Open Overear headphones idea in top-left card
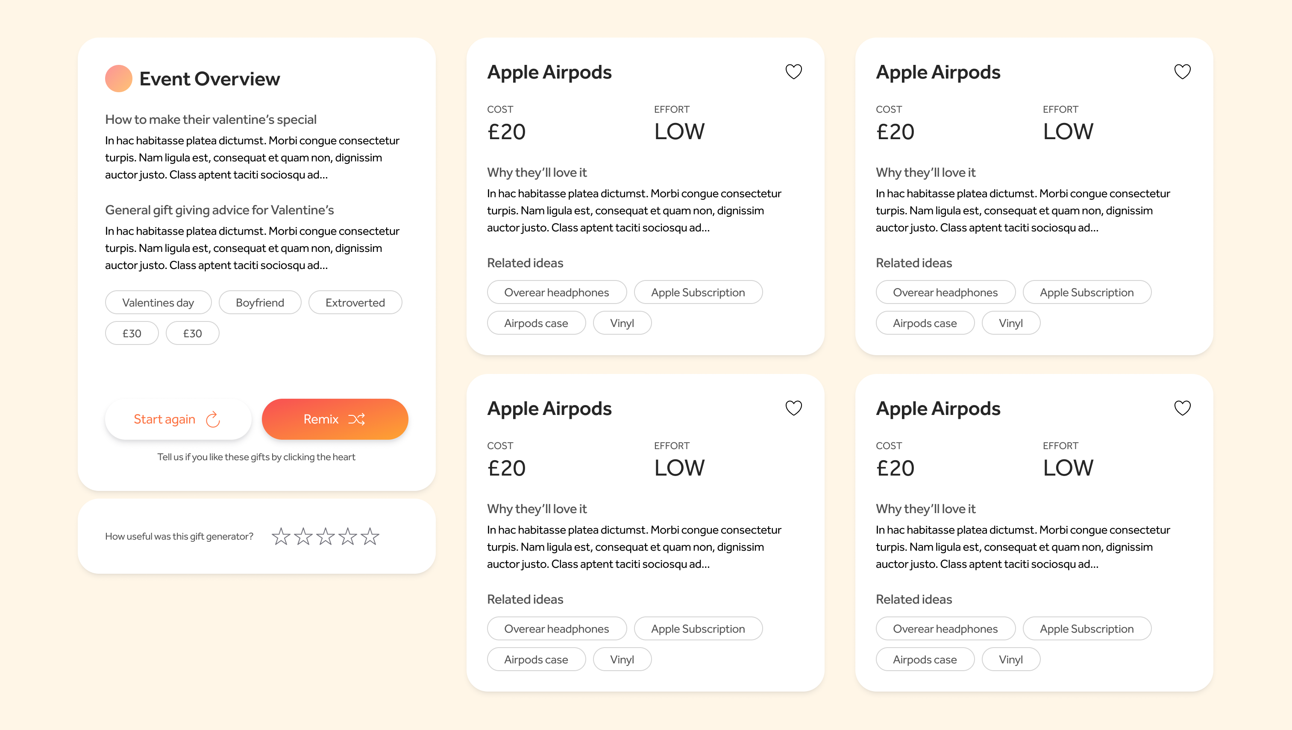Image resolution: width=1292 pixels, height=730 pixels. (x=556, y=292)
